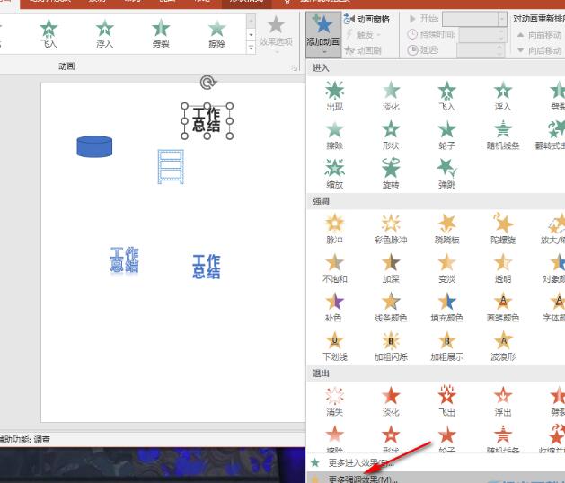Choose the 陀螺旋 emphasis effect

pos(503,229)
